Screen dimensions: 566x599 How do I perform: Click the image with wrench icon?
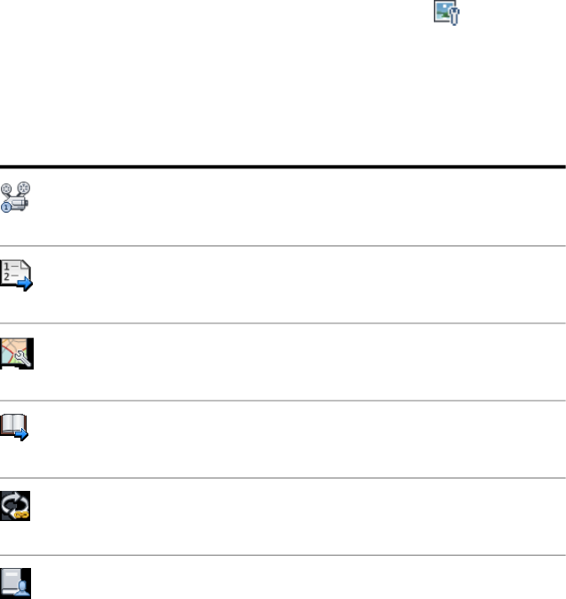coord(444,14)
